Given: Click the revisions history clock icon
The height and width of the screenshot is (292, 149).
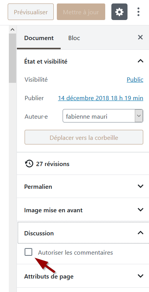Looking at the screenshot, I should (29, 164).
